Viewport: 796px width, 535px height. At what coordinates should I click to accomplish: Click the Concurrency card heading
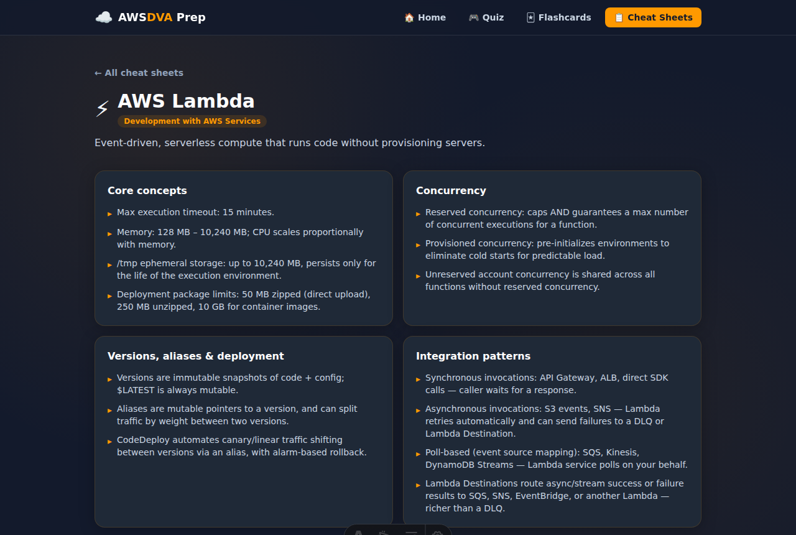[x=451, y=190]
